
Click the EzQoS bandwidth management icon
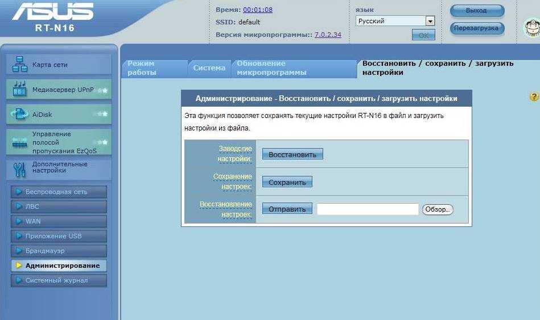[19, 142]
